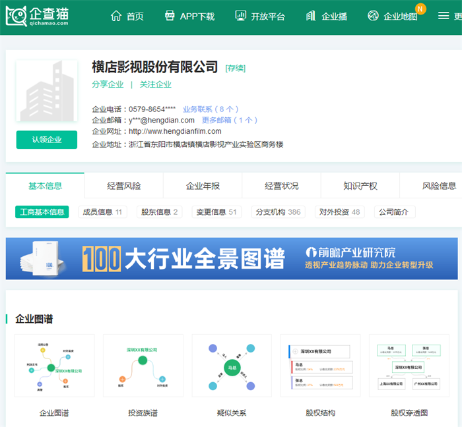Click the 关注企业 link
462x427 pixels.
pos(155,84)
